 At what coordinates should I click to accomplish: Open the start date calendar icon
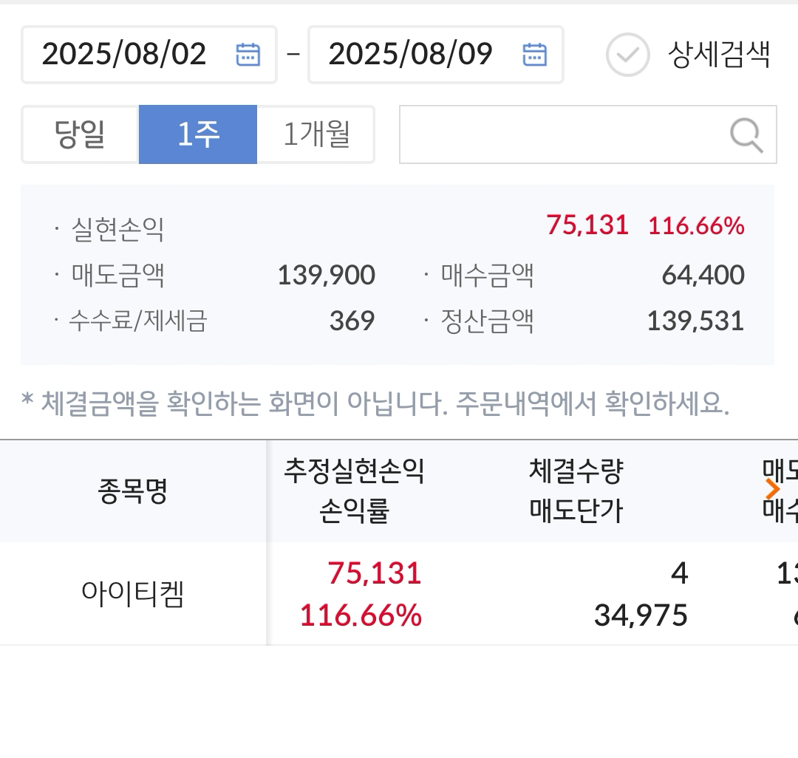248,55
